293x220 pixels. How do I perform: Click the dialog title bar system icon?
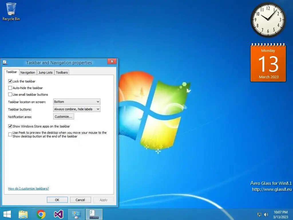click(x=5, y=62)
